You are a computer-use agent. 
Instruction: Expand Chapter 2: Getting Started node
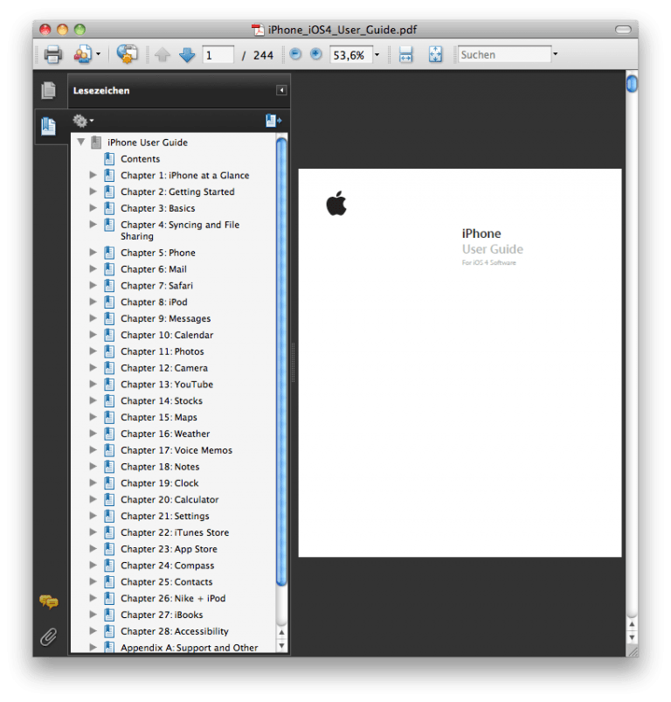tap(93, 191)
